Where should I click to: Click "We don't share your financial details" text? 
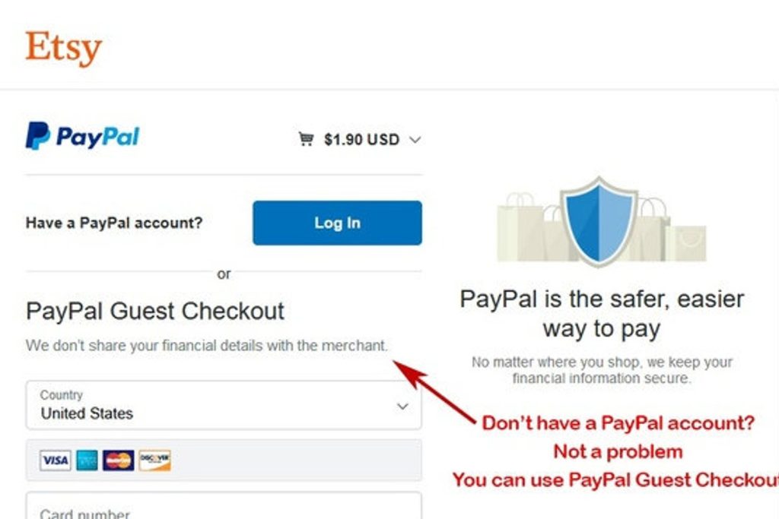coord(207,345)
